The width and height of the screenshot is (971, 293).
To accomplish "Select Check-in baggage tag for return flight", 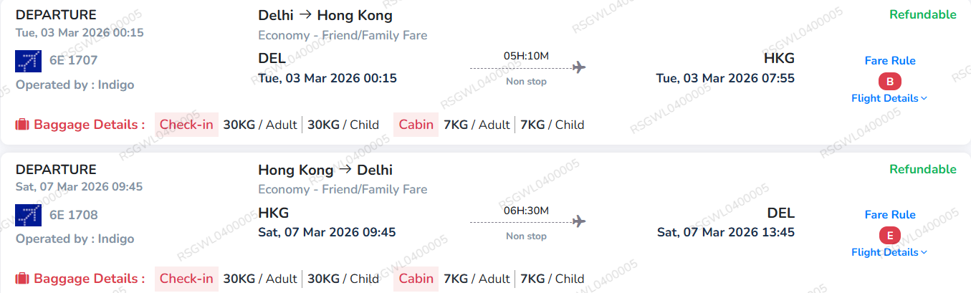I will coord(186,279).
